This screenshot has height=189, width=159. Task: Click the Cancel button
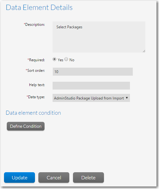(x=54, y=177)
